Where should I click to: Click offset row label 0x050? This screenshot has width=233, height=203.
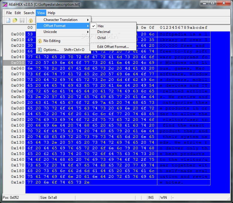click(x=17, y=63)
